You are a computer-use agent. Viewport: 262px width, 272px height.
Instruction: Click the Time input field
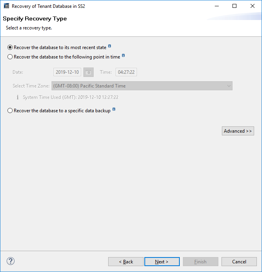(x=126, y=72)
